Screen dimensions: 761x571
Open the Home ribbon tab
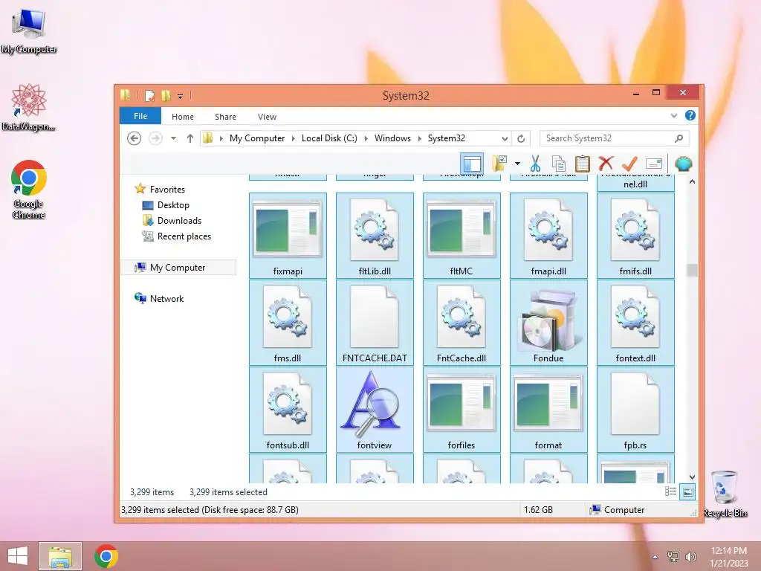click(x=183, y=117)
